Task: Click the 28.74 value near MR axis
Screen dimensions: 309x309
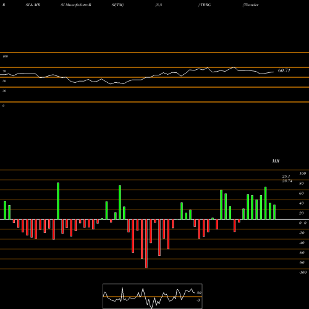Action: 287,181
